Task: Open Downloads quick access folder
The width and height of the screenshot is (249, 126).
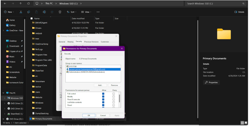Action: click(x=13, y=46)
